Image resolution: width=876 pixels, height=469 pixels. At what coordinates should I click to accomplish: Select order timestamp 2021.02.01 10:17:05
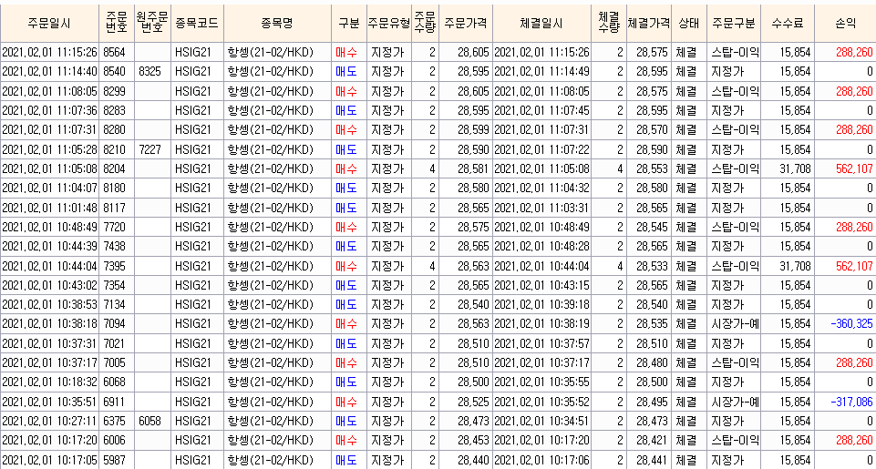click(49, 460)
